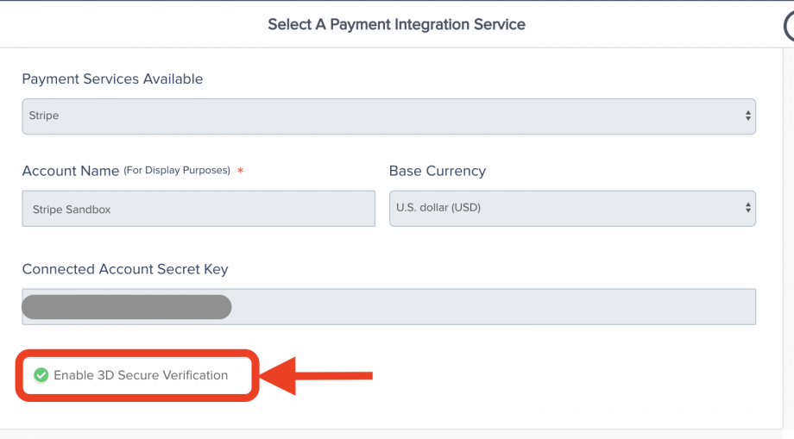Image resolution: width=794 pixels, height=439 pixels.
Task: Click the Connected Account Secret Key label
Action: point(125,269)
